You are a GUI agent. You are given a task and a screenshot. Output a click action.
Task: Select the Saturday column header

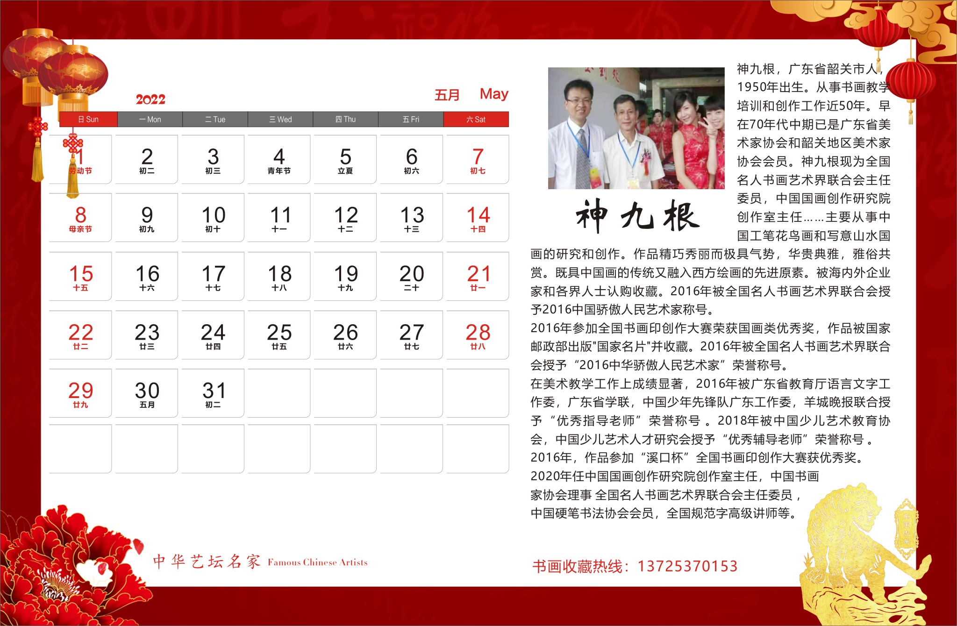click(476, 120)
